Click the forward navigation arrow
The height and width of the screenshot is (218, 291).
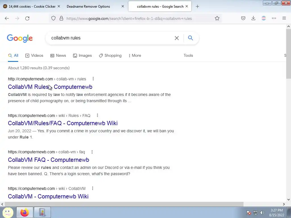pos(17,18)
